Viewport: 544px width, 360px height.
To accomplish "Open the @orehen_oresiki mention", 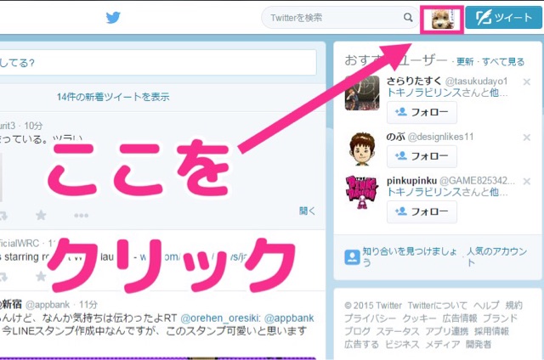I will click(x=220, y=318).
